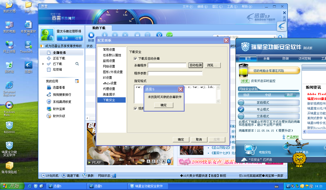
Task: Open 回收站 recycle bin on desktop
Action: [x=9, y=67]
